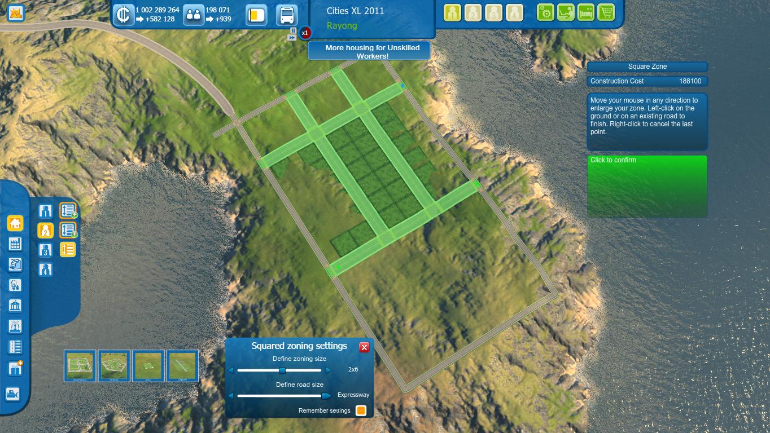770x433 pixels.
Task: Open the hotel bed status icon
Action: tap(586, 12)
